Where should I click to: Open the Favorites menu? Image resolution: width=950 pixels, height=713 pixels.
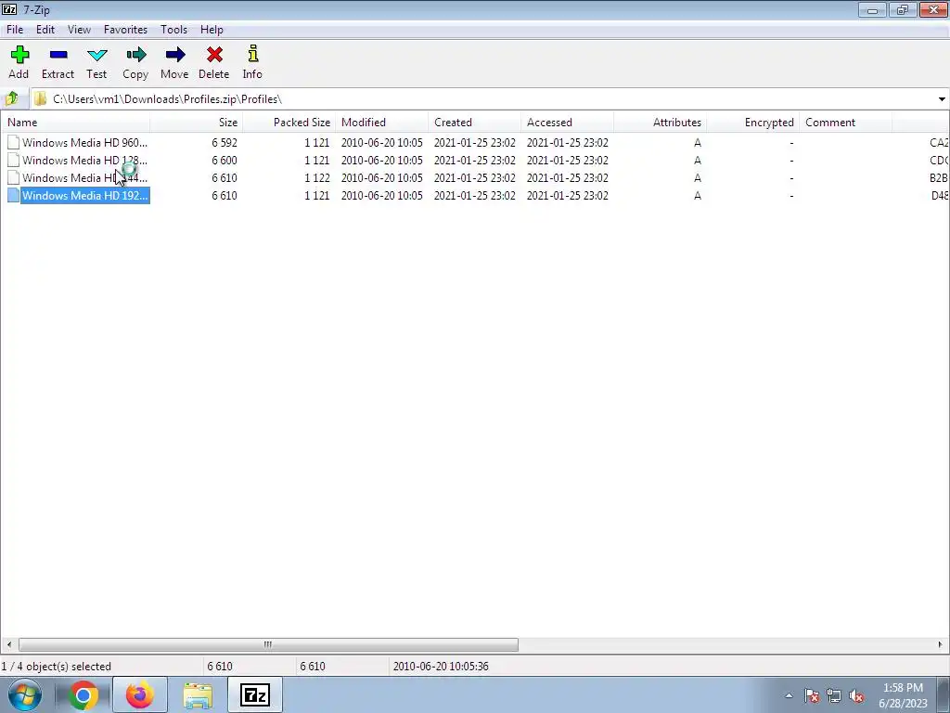click(125, 29)
